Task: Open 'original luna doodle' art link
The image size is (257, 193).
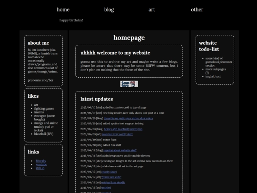Action: pos(113,183)
